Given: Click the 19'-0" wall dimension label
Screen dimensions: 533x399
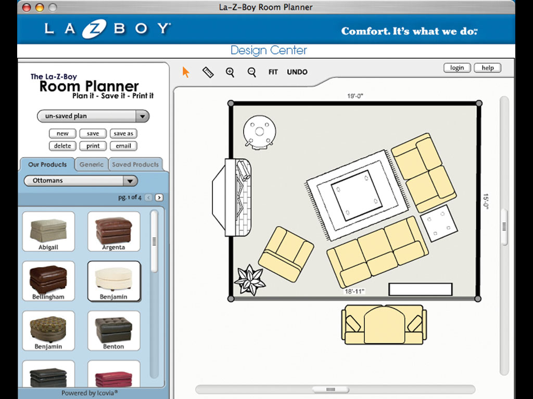Looking at the screenshot, I should 355,96.
